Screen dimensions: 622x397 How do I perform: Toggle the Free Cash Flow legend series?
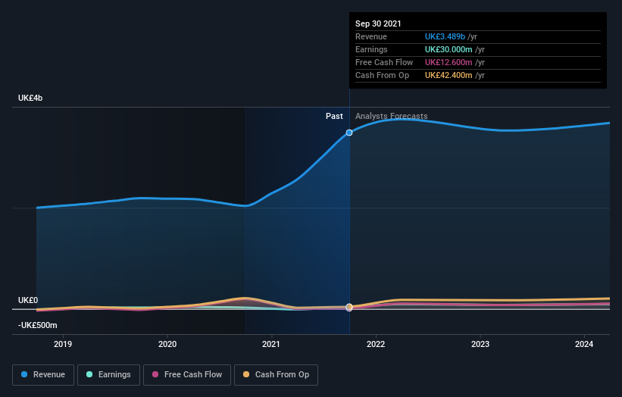click(187, 375)
